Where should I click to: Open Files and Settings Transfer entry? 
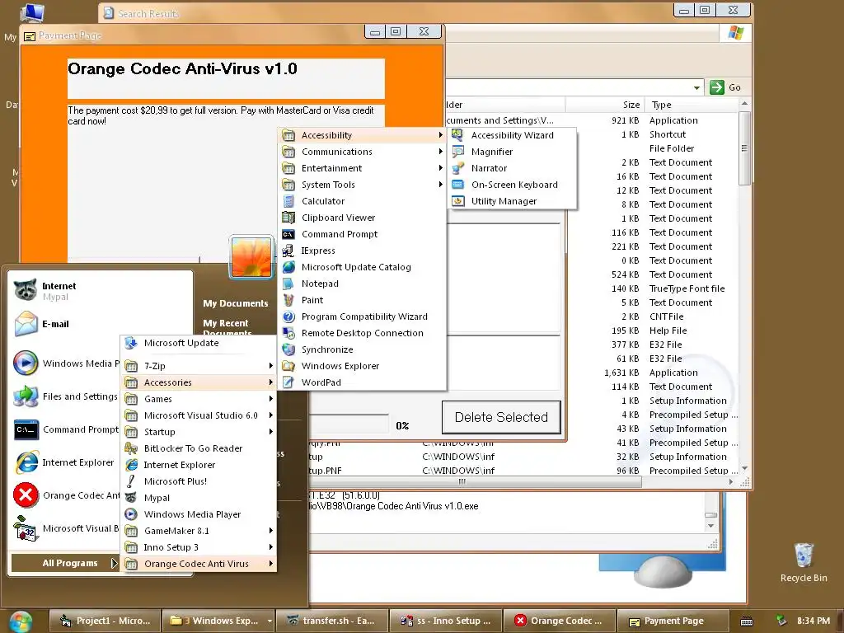[65, 396]
